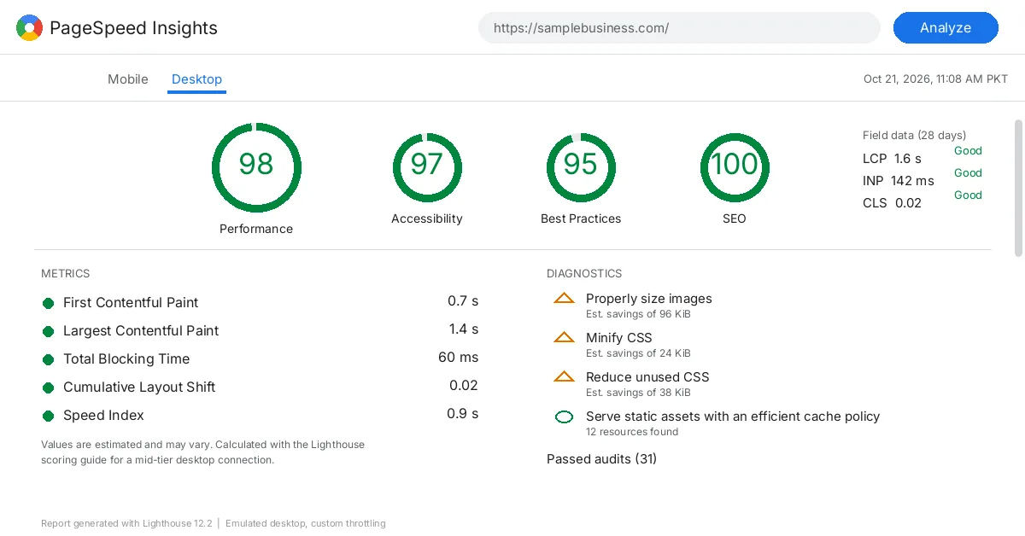
Task: Expand the Reduce unused CSS audit
Action: [647, 377]
